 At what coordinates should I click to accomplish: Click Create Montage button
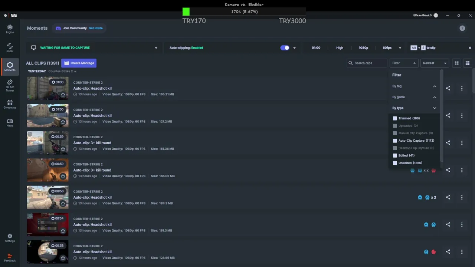(x=79, y=63)
